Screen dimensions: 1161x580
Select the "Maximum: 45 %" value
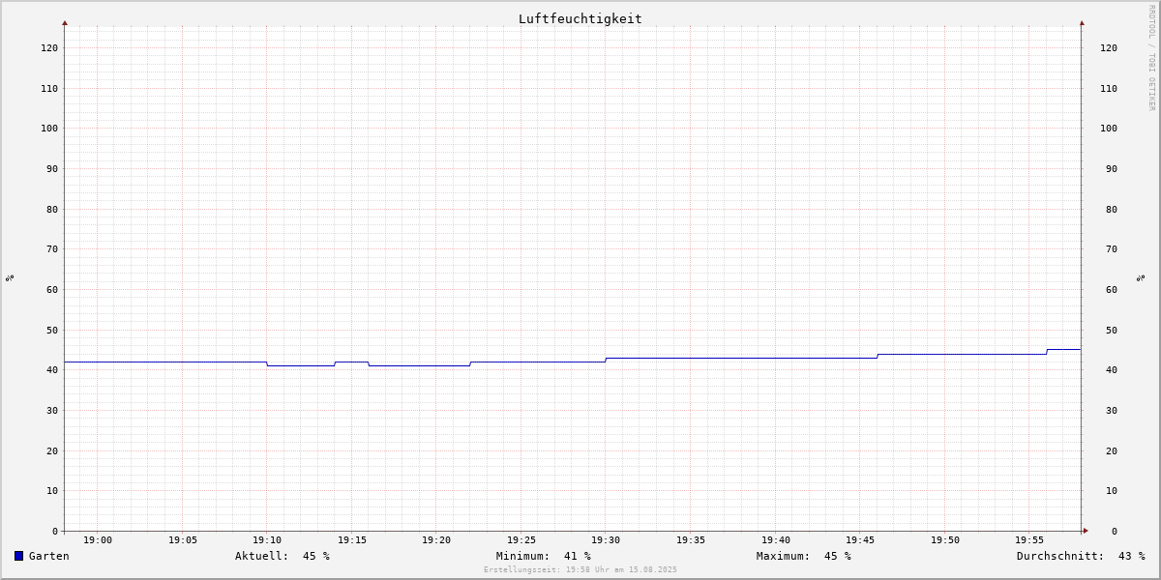click(804, 556)
